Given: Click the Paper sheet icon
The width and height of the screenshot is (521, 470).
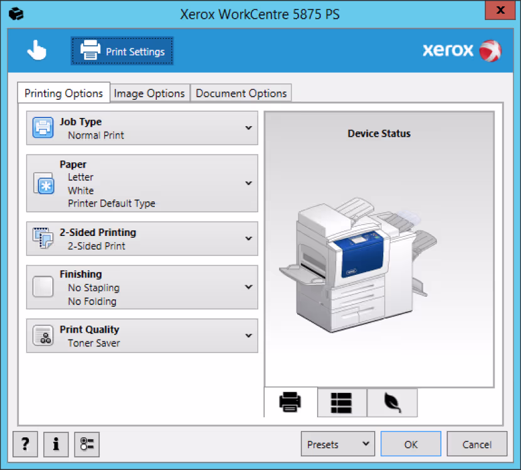Looking at the screenshot, I should (x=43, y=183).
